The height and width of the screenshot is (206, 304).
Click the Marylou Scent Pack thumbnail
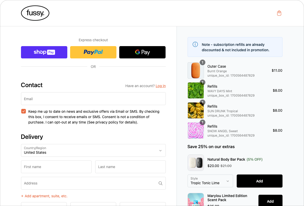click(196, 200)
